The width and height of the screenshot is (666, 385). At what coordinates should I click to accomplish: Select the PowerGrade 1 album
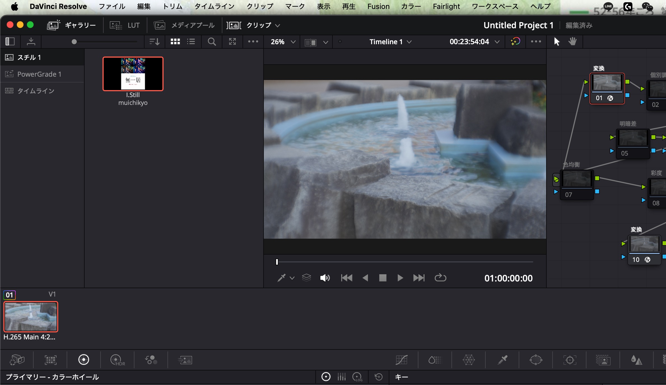(39, 74)
